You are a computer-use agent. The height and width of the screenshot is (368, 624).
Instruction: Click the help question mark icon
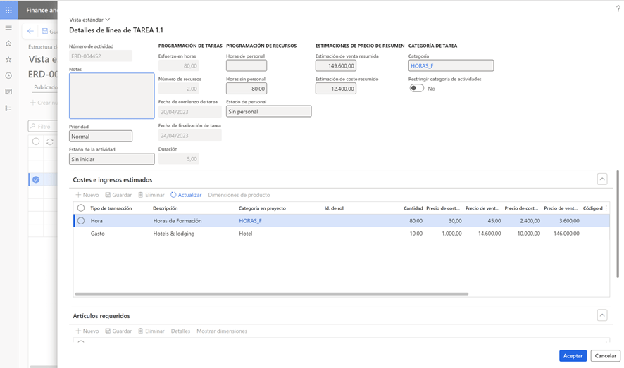pyautogui.click(x=618, y=8)
